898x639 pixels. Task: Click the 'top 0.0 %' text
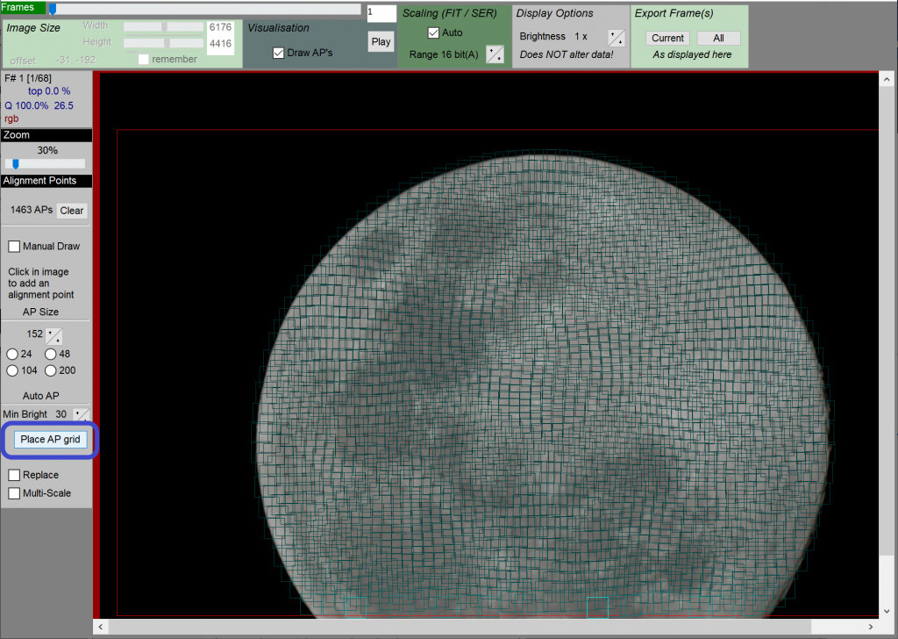click(49, 91)
